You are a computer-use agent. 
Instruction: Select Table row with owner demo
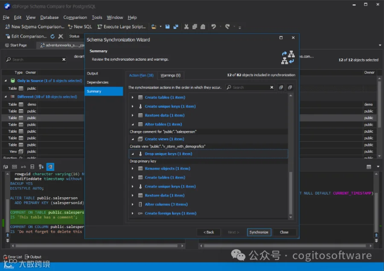tap(43, 105)
